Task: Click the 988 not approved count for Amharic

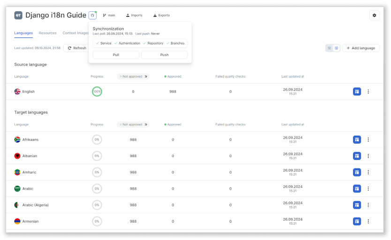Action: point(133,172)
